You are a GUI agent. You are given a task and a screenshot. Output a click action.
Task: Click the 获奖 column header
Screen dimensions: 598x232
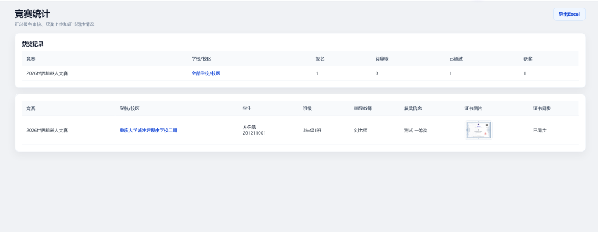(528, 59)
